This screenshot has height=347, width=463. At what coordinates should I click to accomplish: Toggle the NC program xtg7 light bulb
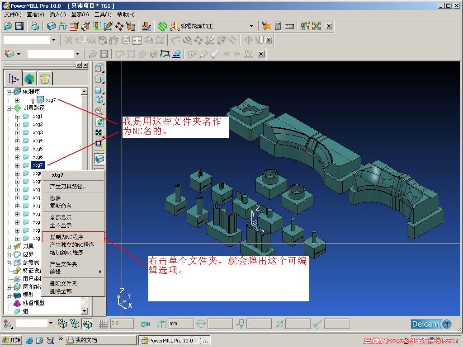point(33,101)
